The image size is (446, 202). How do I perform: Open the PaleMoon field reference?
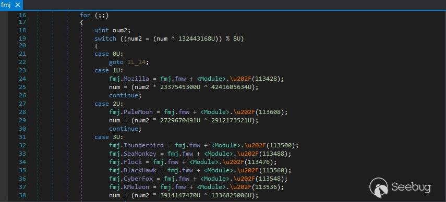[138, 112]
